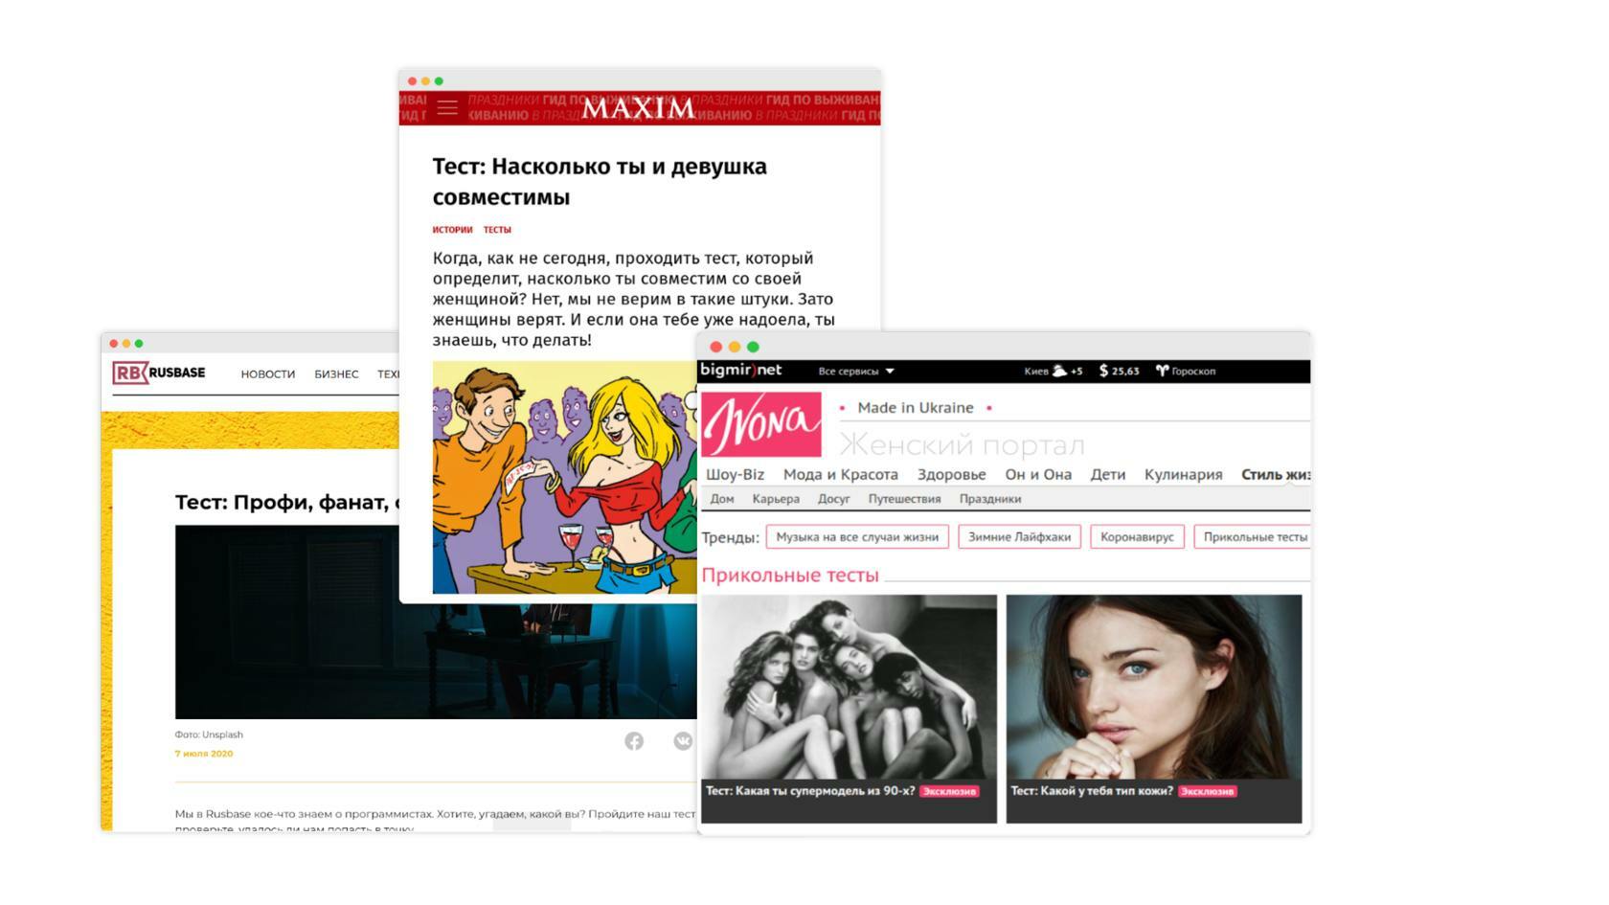1609x905 pixels.
Task: Expand the Все сервисы dropdown
Action: coord(856,371)
